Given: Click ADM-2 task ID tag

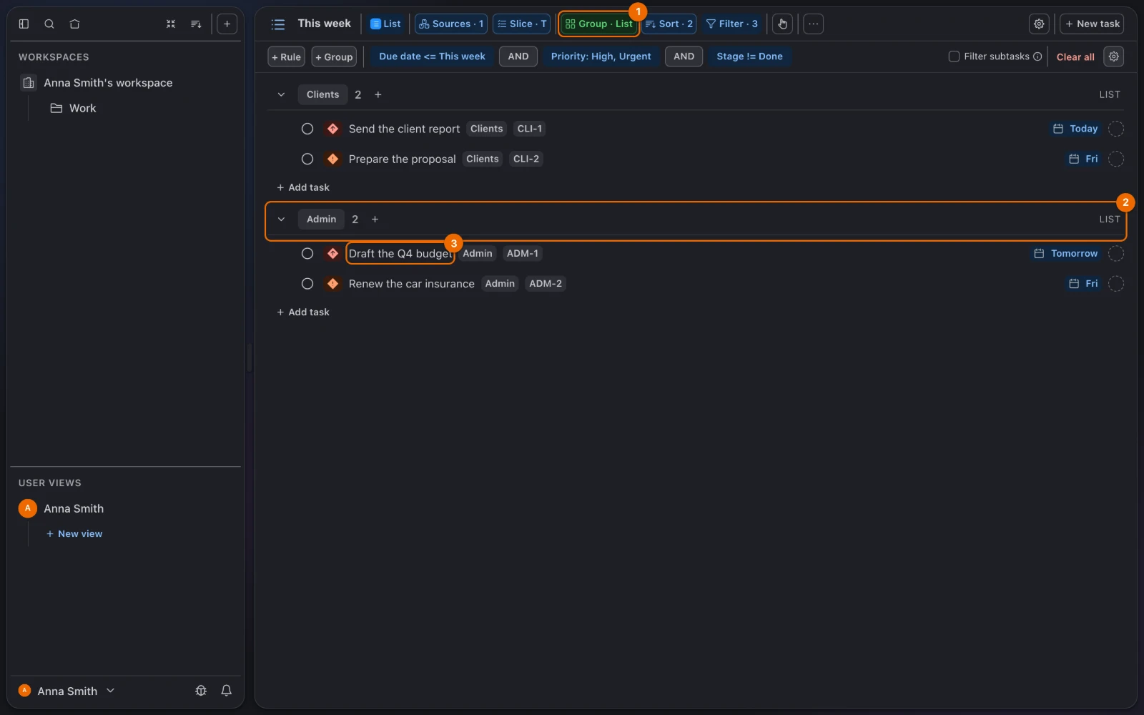Looking at the screenshot, I should [546, 284].
